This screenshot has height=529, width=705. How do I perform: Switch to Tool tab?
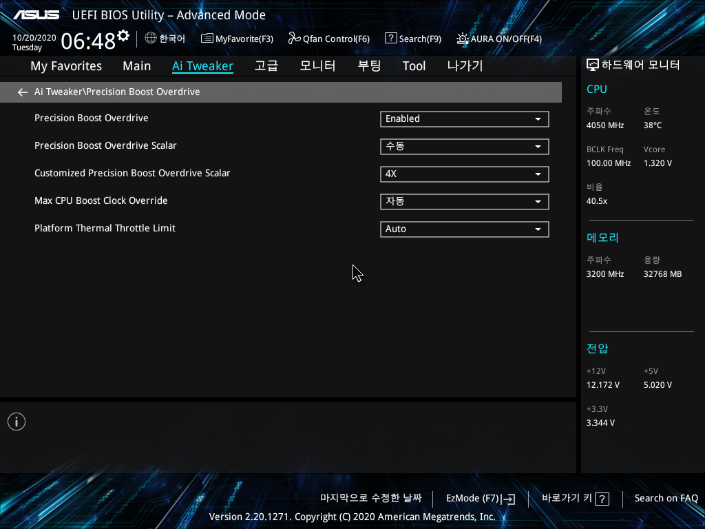coord(414,66)
